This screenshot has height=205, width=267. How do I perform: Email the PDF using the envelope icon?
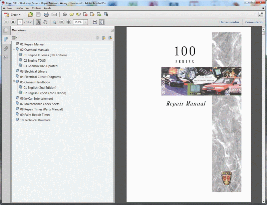pos(54,14)
